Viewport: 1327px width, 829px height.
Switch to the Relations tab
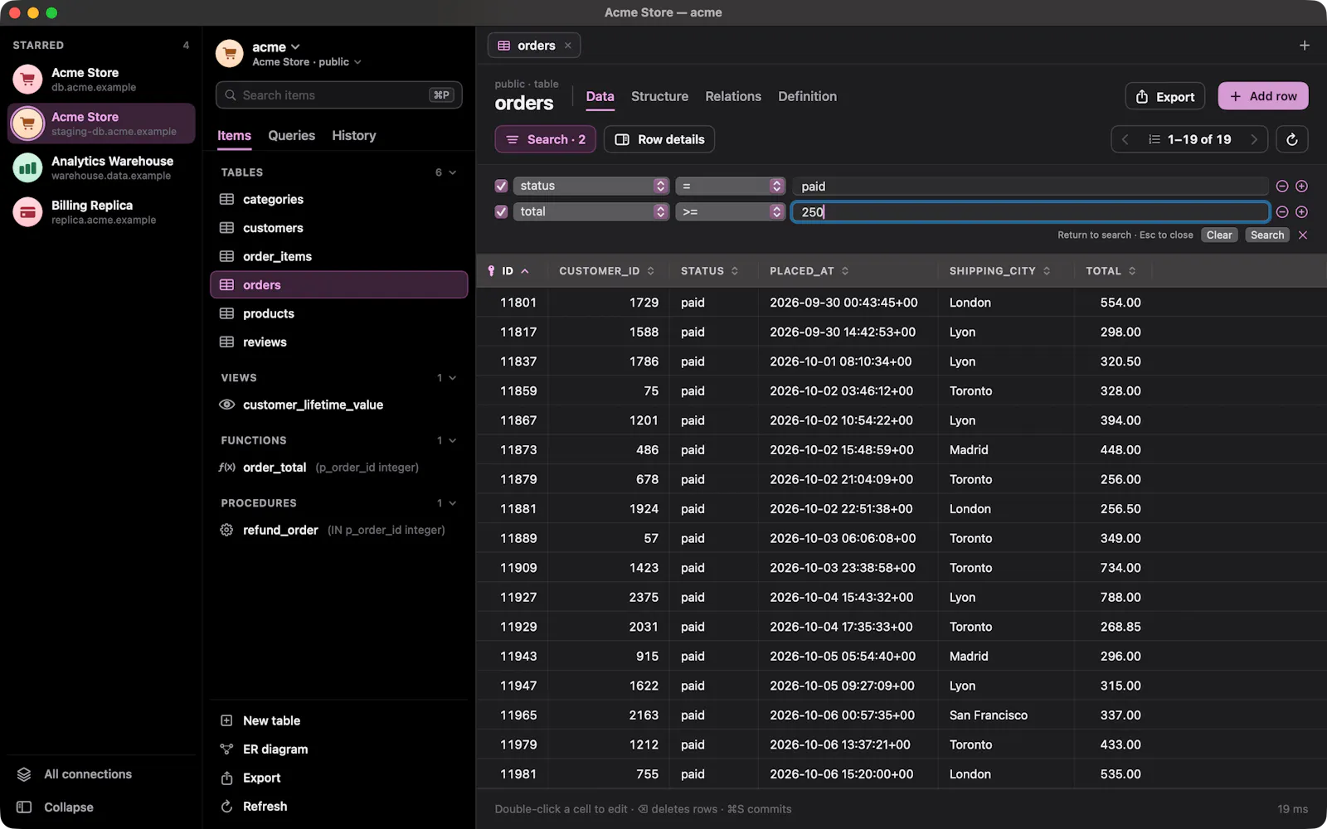[733, 97]
